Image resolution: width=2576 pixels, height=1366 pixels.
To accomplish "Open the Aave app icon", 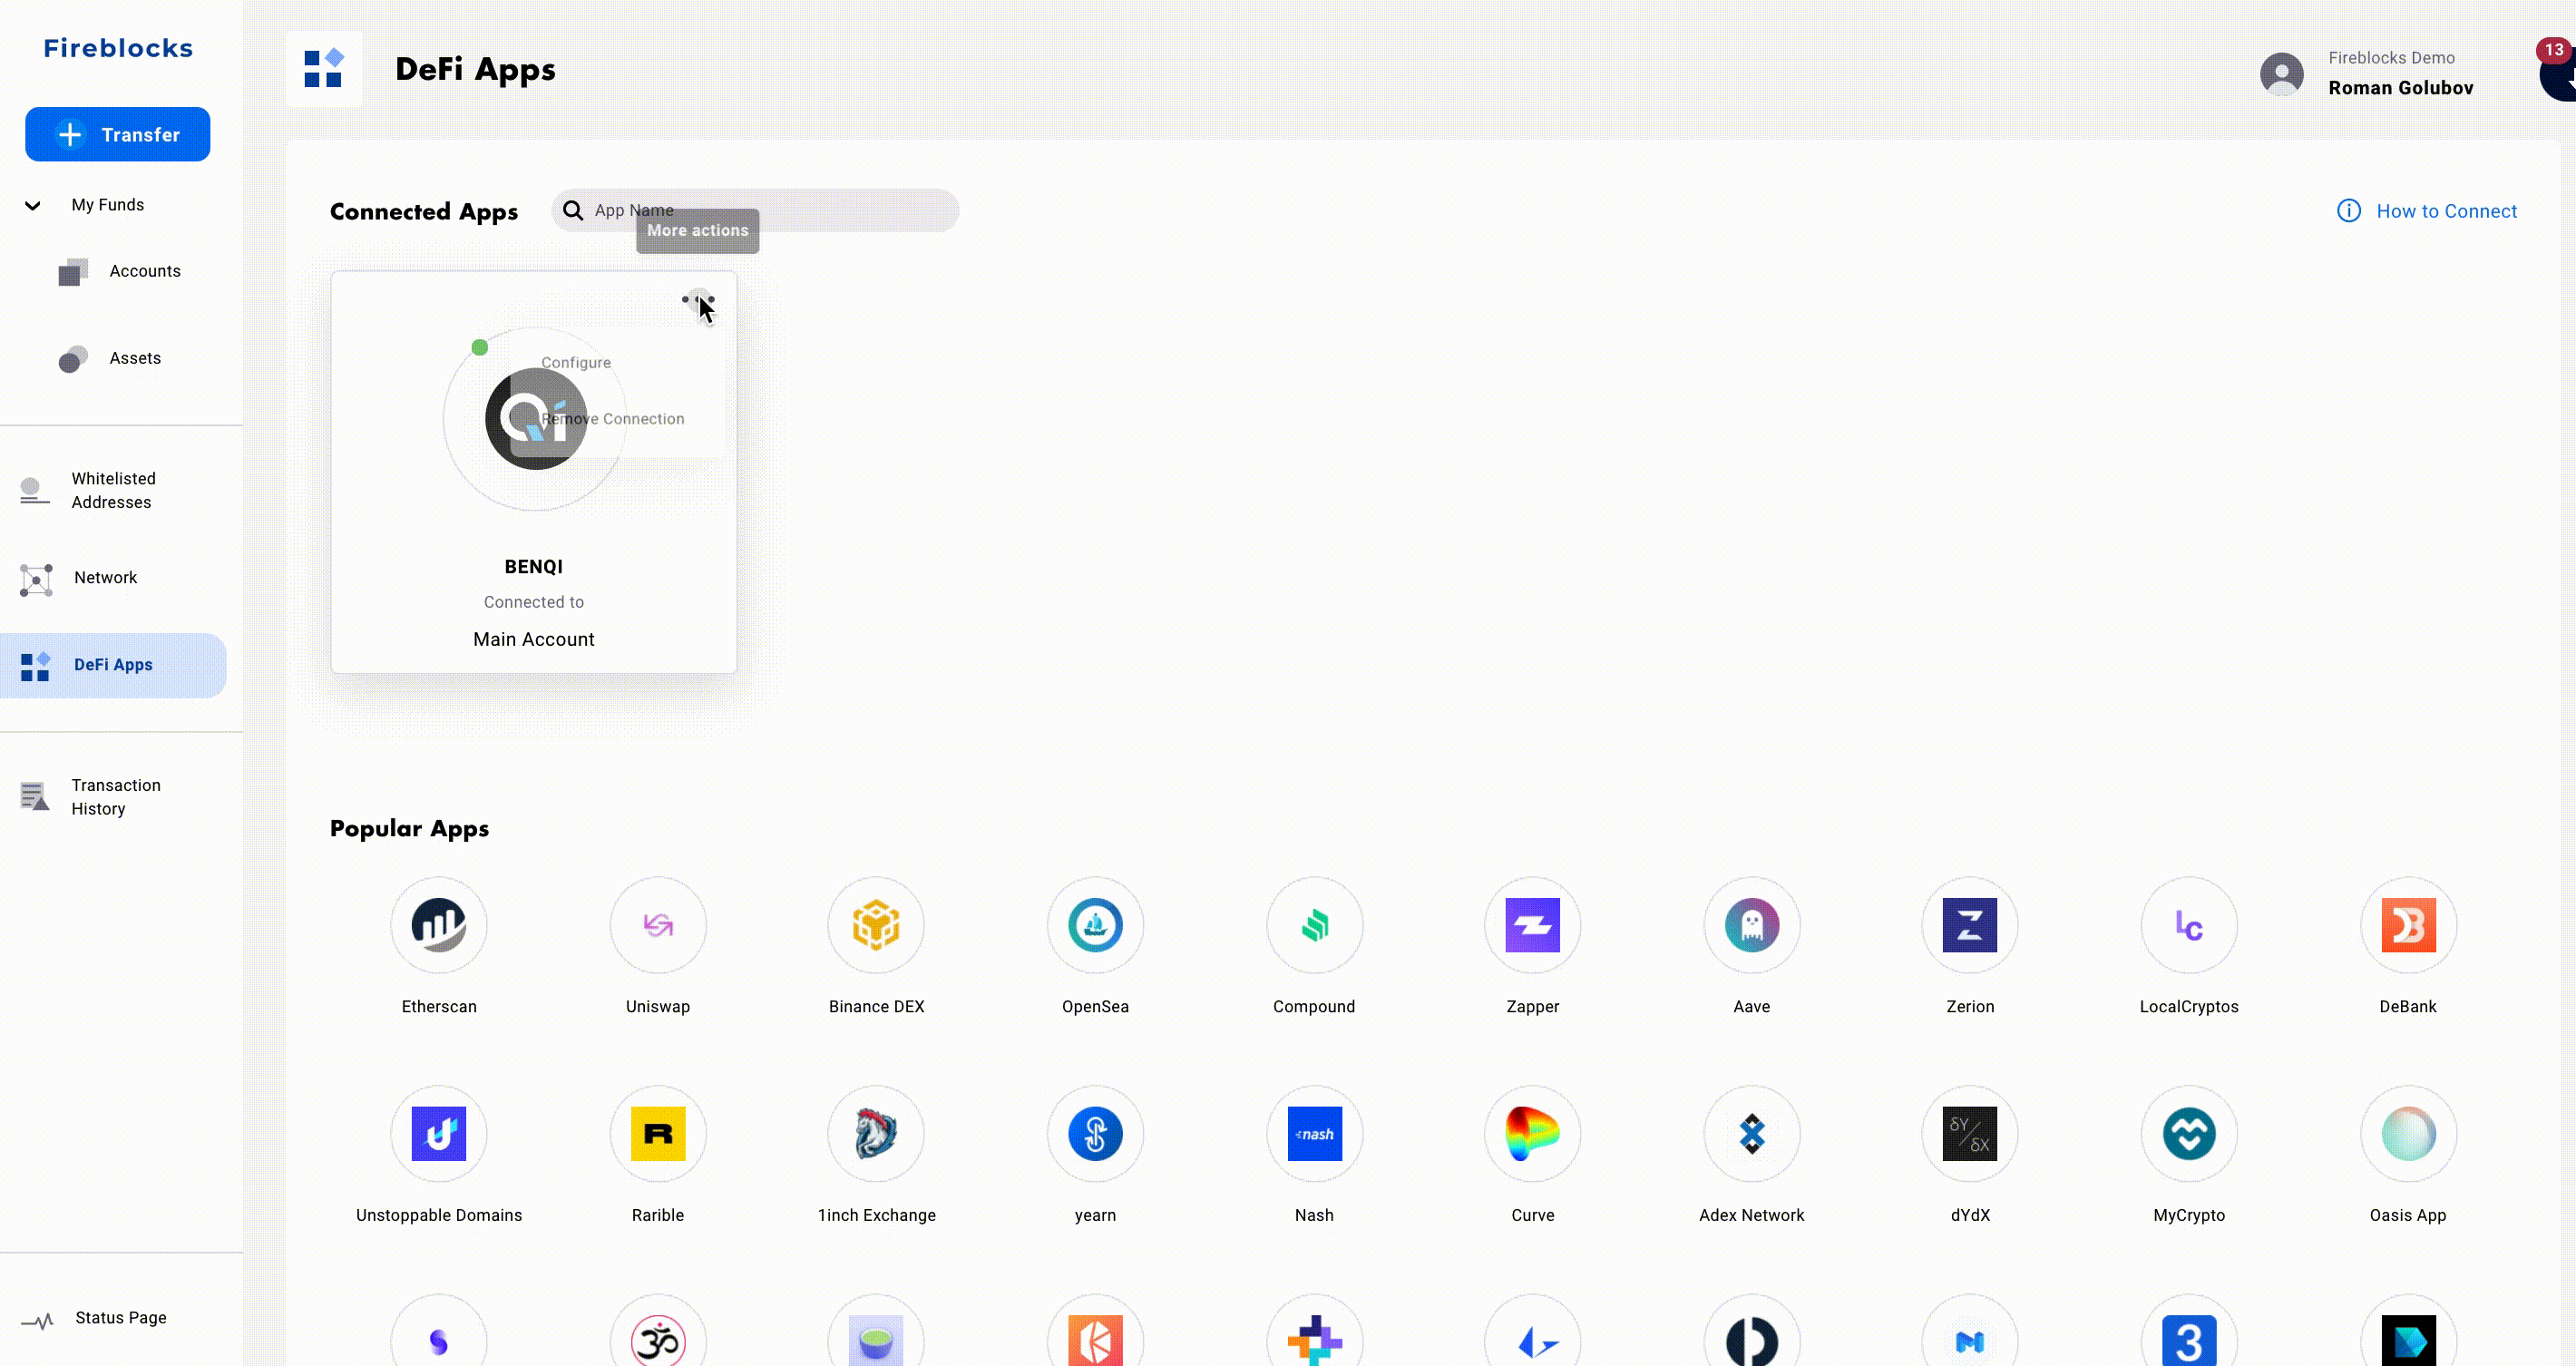I will click(x=1752, y=925).
